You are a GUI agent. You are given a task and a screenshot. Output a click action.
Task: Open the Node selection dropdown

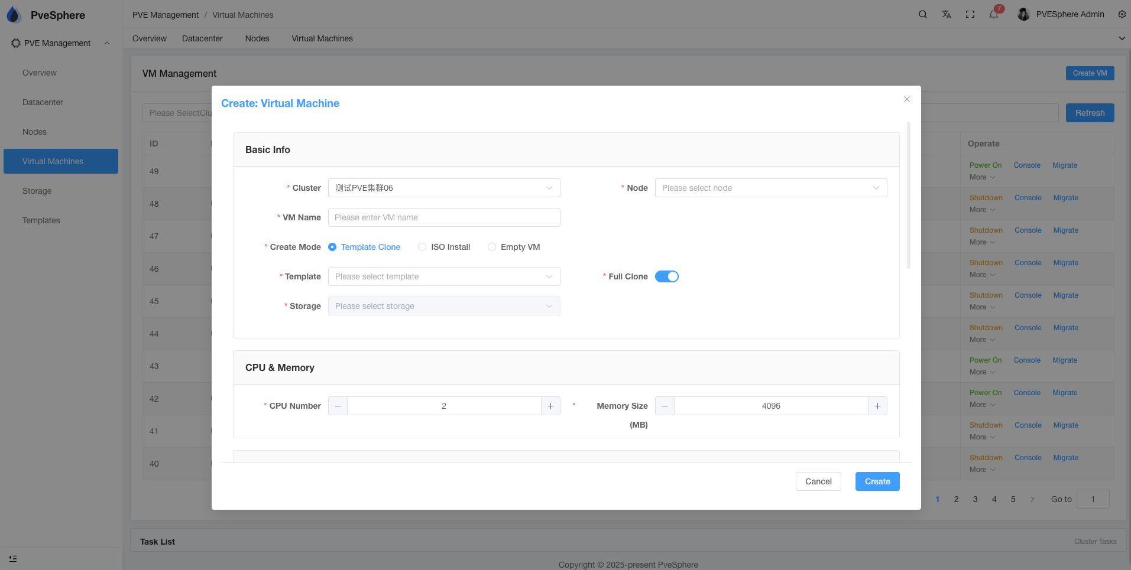coord(770,188)
